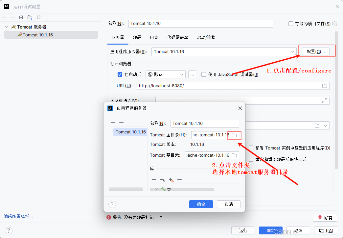Switch to 服务器 tab

pos(118,38)
